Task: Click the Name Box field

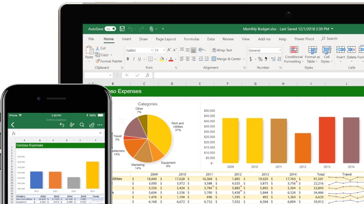Action: pos(99,75)
